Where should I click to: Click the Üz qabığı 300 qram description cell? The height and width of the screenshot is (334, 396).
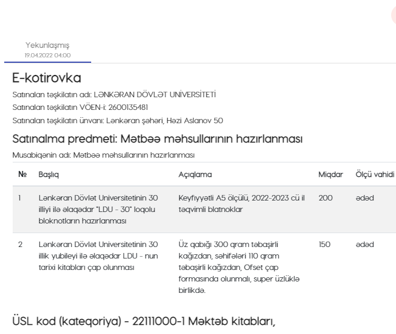click(x=239, y=268)
